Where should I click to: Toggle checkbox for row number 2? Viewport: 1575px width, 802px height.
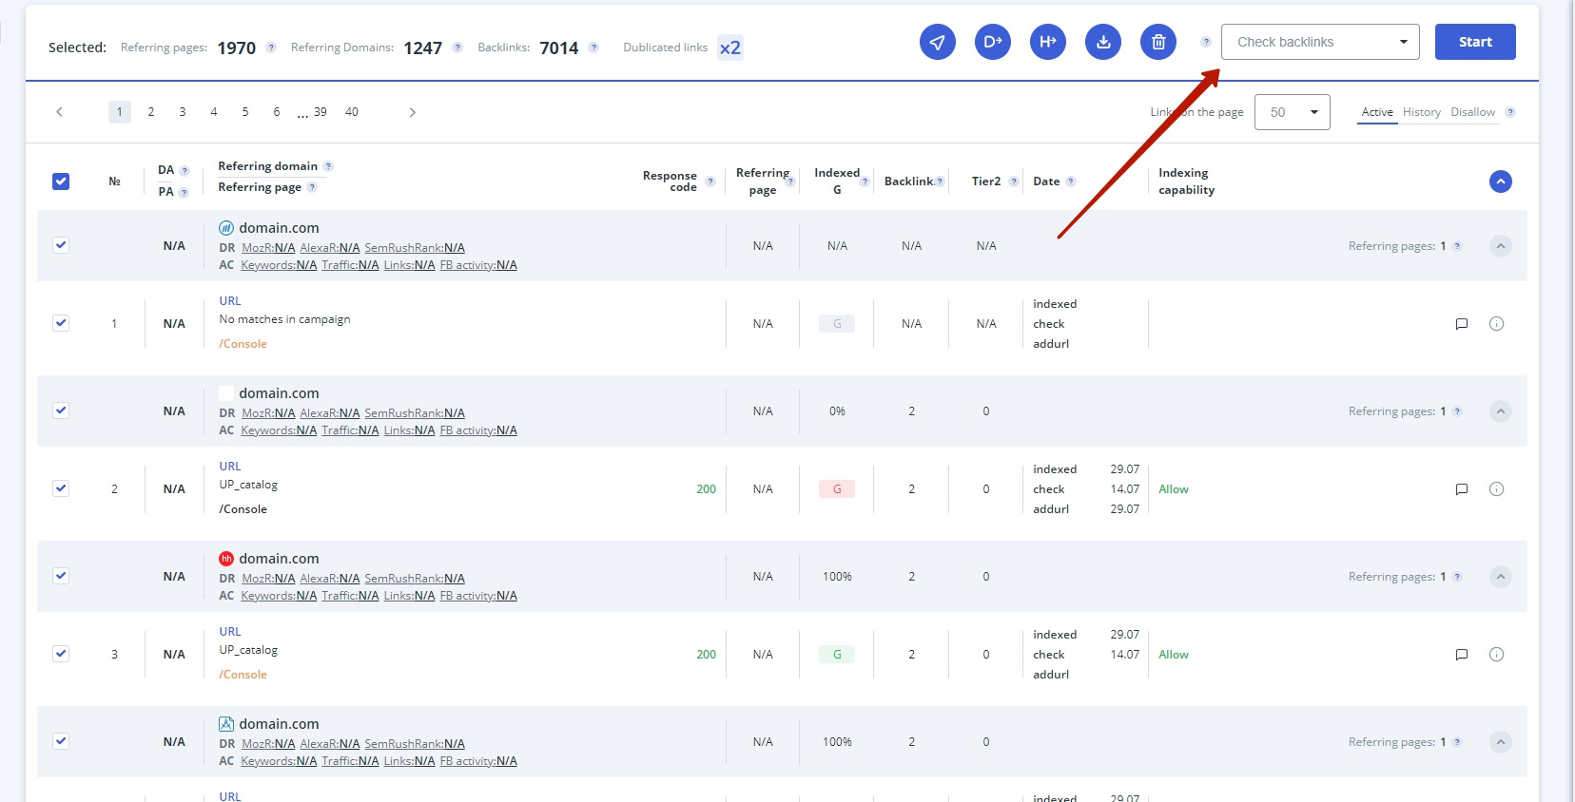coord(61,488)
